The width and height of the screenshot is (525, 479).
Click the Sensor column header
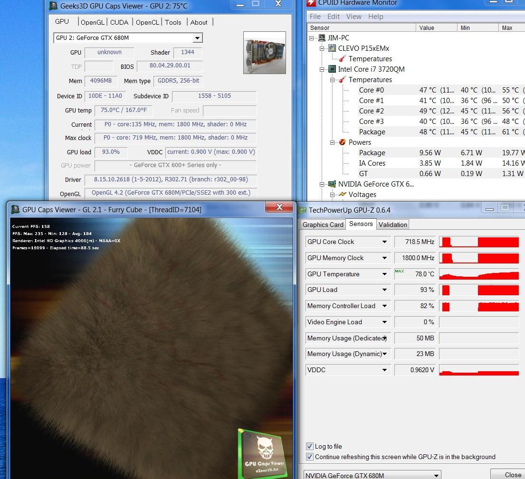click(x=361, y=28)
